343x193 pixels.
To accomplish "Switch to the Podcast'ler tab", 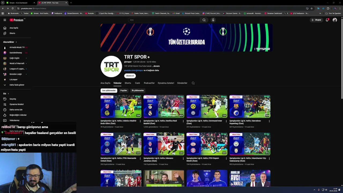I will pos(149,83).
